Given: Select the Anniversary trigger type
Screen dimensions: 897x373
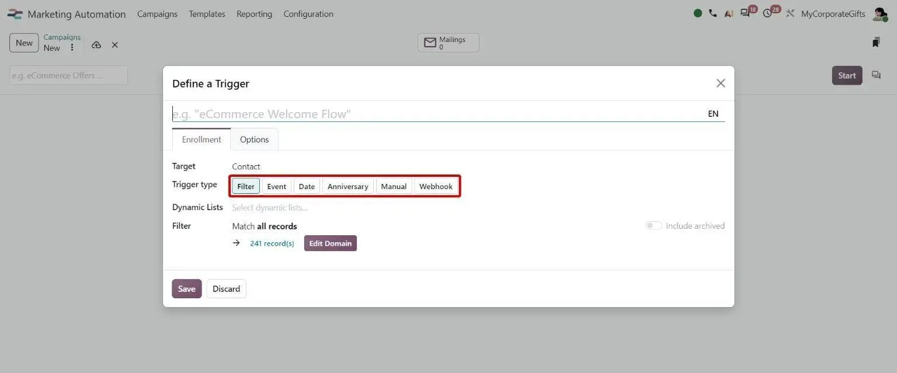Looking at the screenshot, I should click(348, 186).
